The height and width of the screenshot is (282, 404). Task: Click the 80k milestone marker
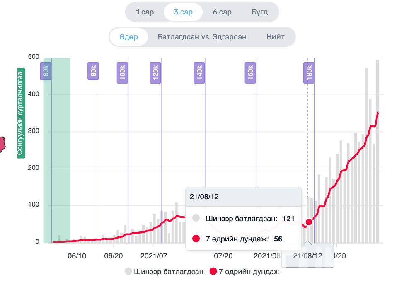click(93, 71)
